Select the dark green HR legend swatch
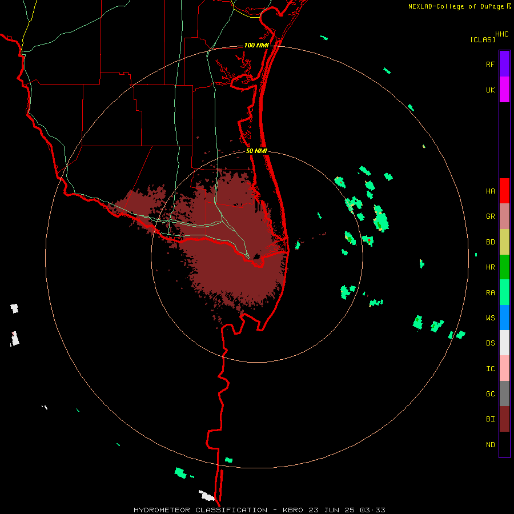The height and width of the screenshot is (514, 514). (x=504, y=267)
